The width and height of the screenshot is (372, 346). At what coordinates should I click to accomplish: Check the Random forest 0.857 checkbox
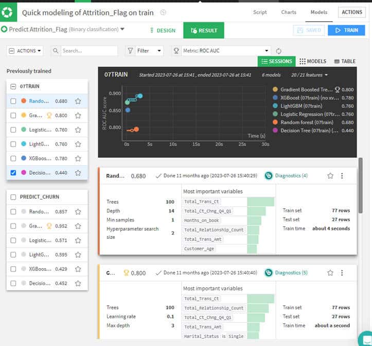[13, 211]
